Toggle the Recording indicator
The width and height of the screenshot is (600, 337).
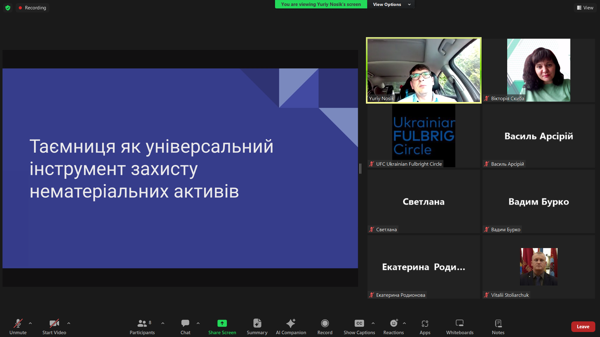click(32, 7)
